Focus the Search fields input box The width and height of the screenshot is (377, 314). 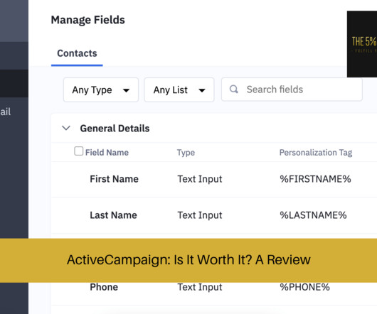292,90
